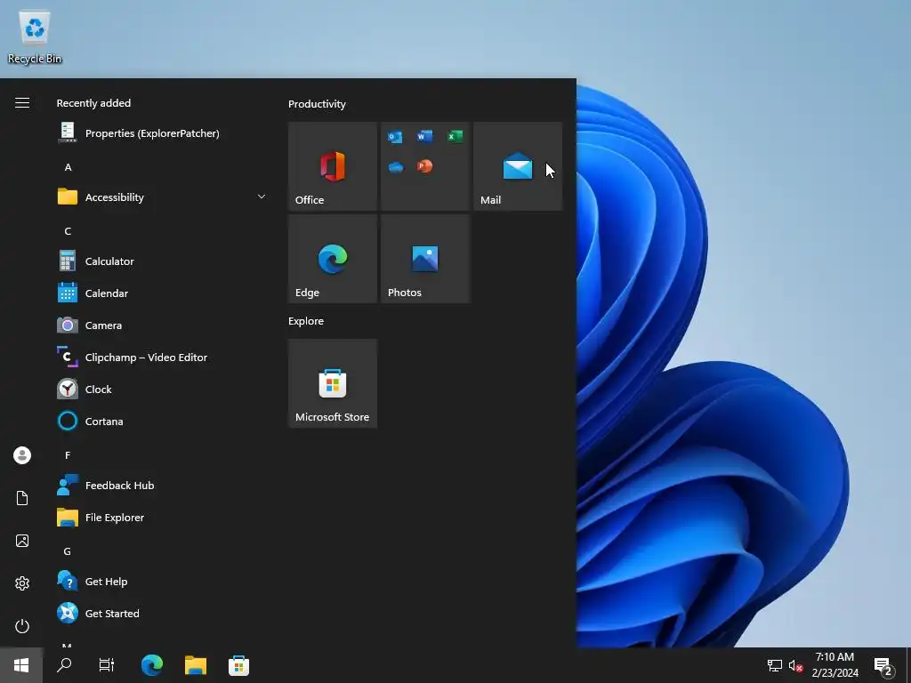Click the Explore group title
Image resolution: width=911 pixels, height=683 pixels.
tap(306, 321)
